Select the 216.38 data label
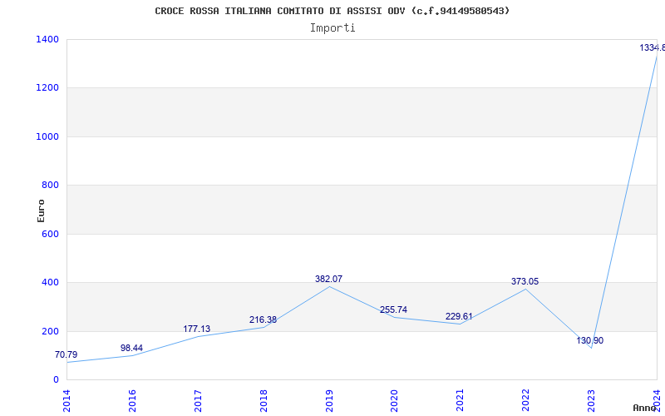The width and height of the screenshot is (665, 416). pyautogui.click(x=263, y=319)
